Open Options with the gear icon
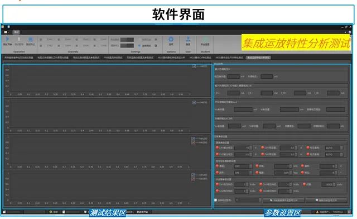Image resolution: width=357 pixels, height=219 pixels. [171, 39]
